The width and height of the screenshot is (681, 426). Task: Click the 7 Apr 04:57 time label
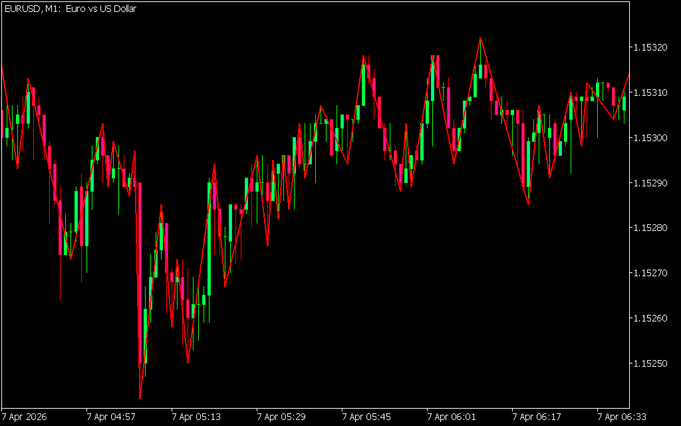tap(111, 417)
